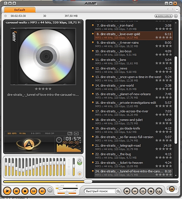This screenshot has height=199, width=182.
Task: Click the preamp slider beside equalizer power
Action: point(74,167)
